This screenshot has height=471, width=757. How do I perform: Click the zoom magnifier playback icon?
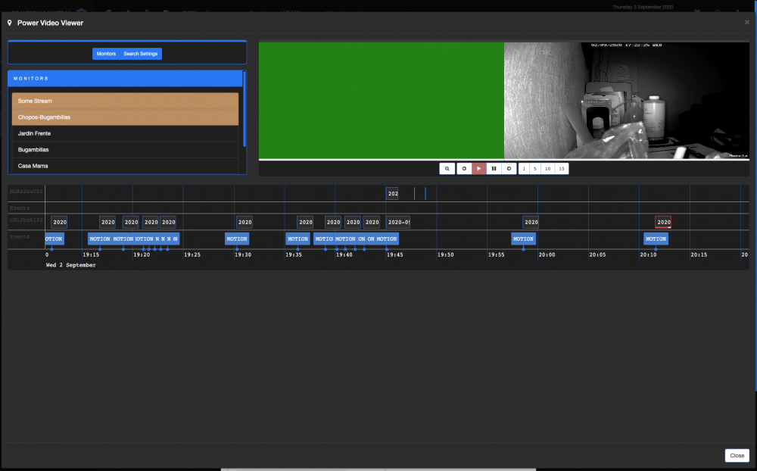[447, 169]
